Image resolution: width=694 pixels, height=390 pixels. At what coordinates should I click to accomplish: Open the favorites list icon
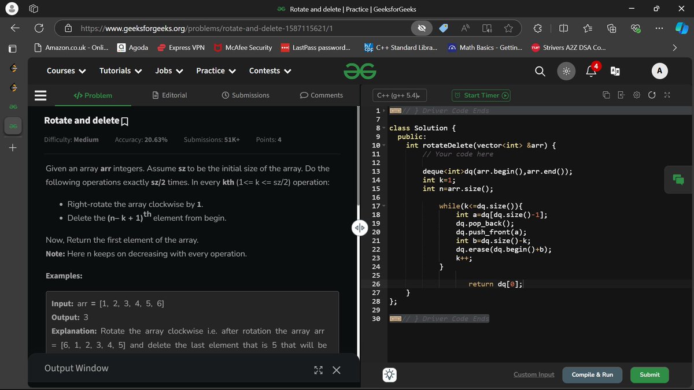(588, 28)
